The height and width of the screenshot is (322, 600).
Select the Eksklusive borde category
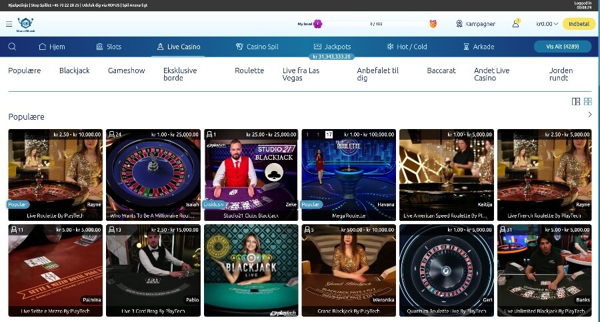180,74
